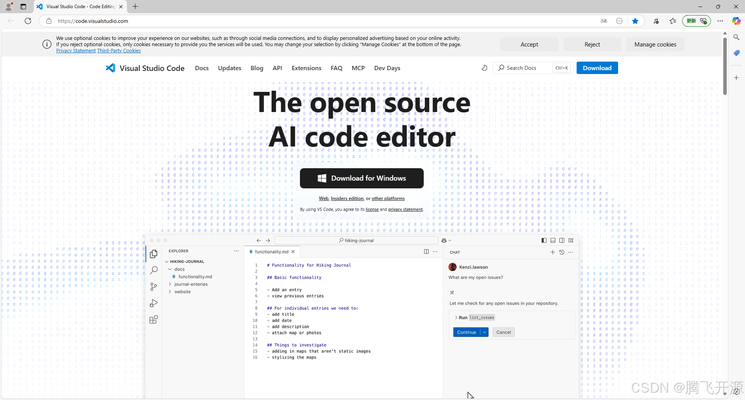The width and height of the screenshot is (745, 400).
Task: Click the browser address bar URL
Action: 93,21
